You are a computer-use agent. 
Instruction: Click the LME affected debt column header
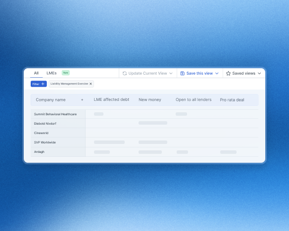tap(111, 99)
